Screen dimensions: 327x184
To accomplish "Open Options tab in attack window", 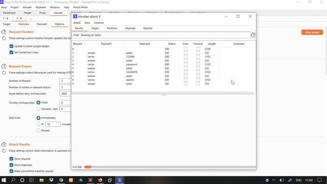I will pos(148,28).
